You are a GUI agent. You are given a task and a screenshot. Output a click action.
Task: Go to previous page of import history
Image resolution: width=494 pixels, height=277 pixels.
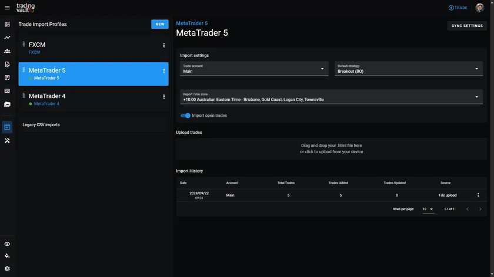[x=468, y=209]
